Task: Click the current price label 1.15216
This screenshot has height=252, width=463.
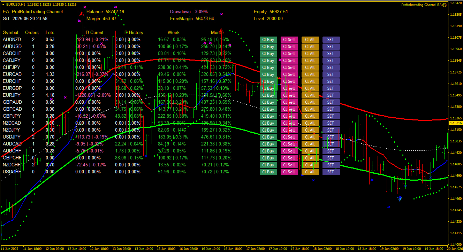Action: point(456,123)
